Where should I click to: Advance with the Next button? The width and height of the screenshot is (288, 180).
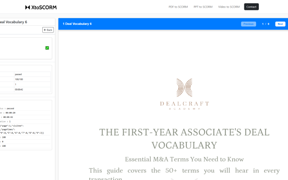click(280, 24)
